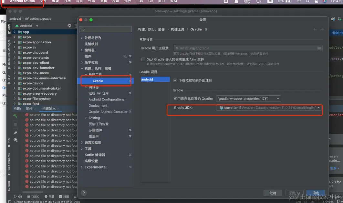Expand the app module in project tree
The height and width of the screenshot is (203, 343).
(15, 32)
